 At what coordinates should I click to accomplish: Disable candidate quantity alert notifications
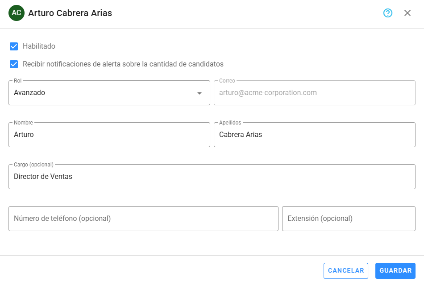(14, 64)
